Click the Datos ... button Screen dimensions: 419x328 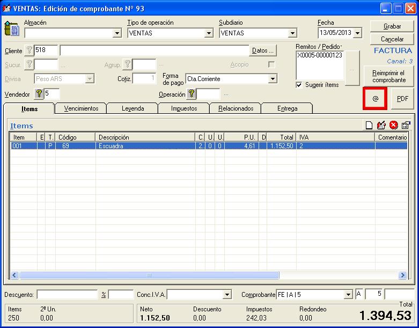(x=263, y=50)
